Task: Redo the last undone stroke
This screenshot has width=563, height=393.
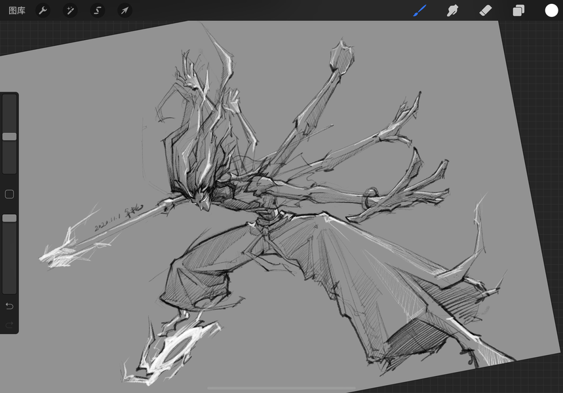Action: click(x=9, y=325)
